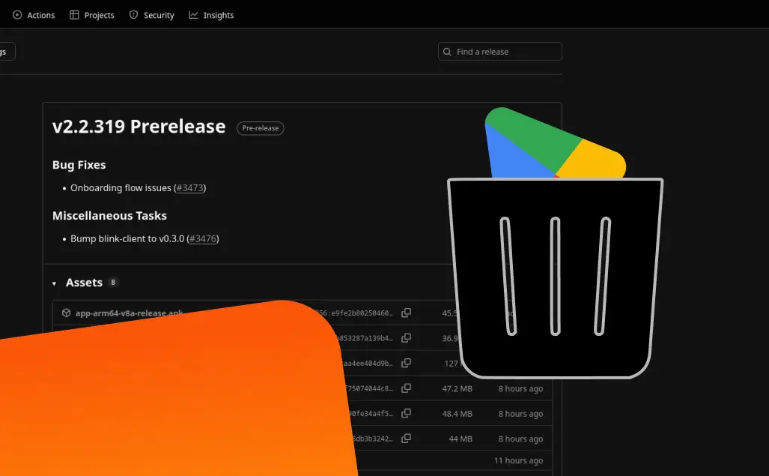Viewport: 769px width, 476px height.
Task: Click the 44 MB file size
Action: tap(461, 439)
